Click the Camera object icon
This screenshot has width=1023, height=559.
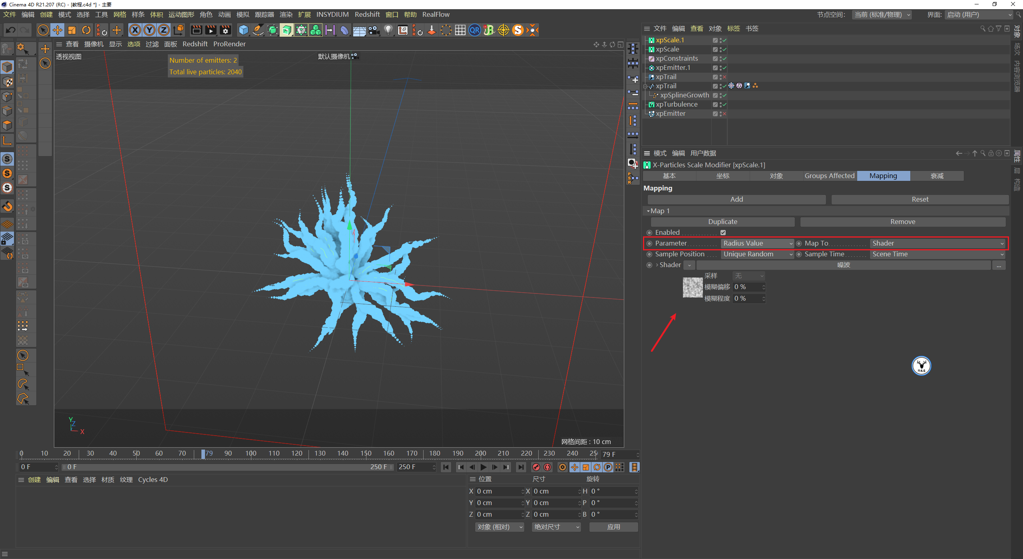coord(374,30)
